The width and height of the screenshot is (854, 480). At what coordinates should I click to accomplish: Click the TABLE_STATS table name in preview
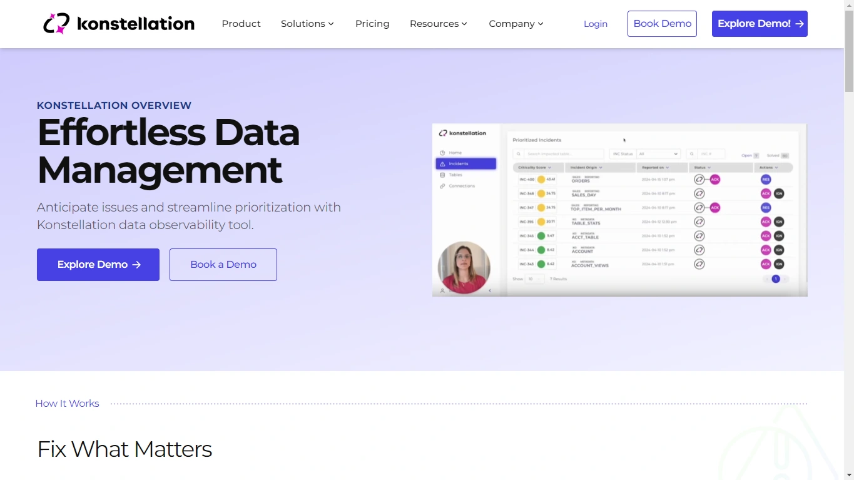(586, 223)
